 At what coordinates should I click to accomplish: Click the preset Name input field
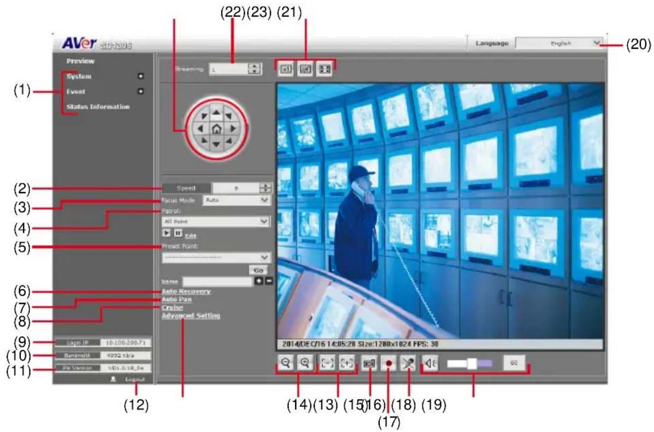(217, 281)
